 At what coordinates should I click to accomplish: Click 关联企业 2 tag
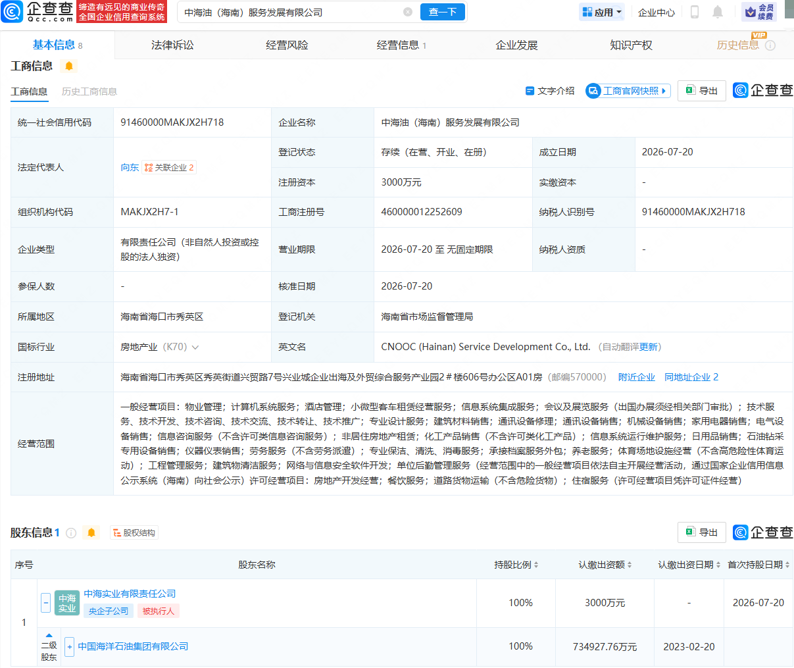pos(169,167)
